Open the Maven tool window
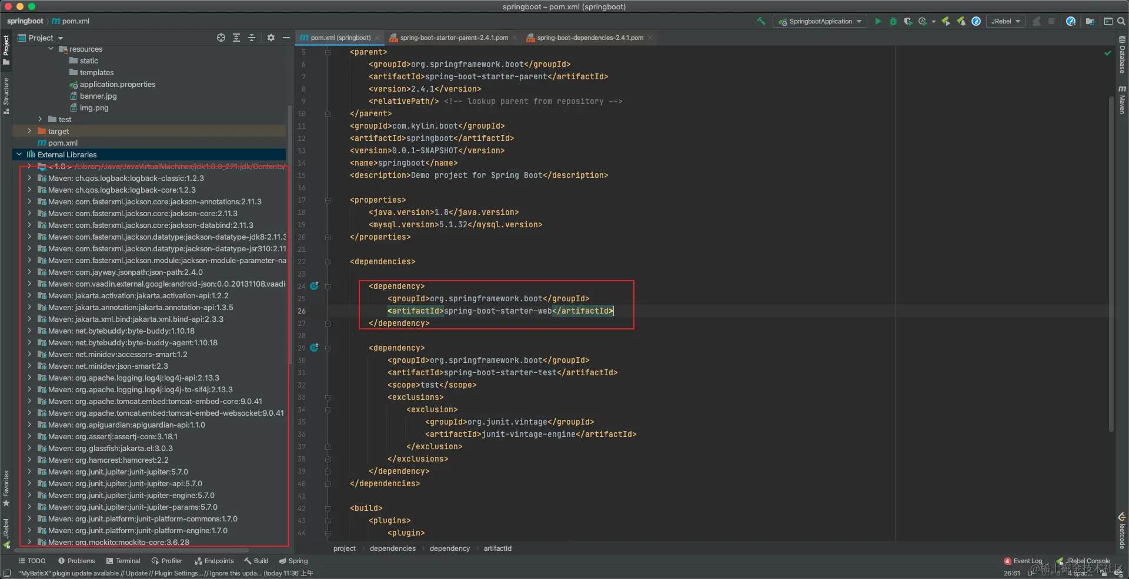Screen dimensions: 1129x579 (x=1122, y=99)
